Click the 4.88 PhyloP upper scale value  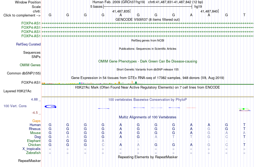click(34, 99)
